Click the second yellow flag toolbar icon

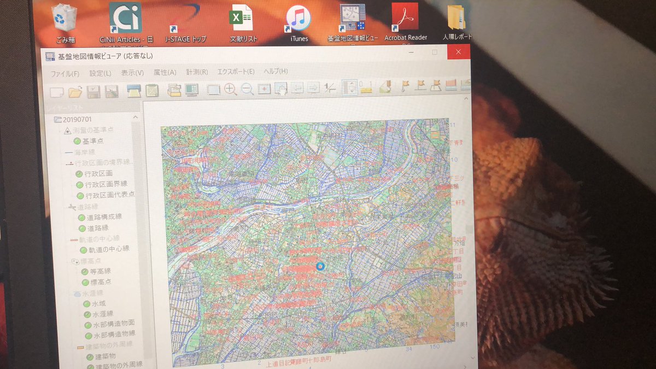(x=421, y=86)
